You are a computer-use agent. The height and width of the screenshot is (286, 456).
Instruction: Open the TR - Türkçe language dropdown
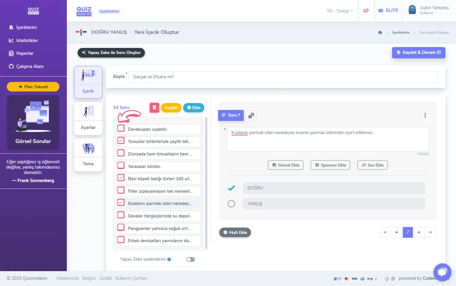(340, 11)
